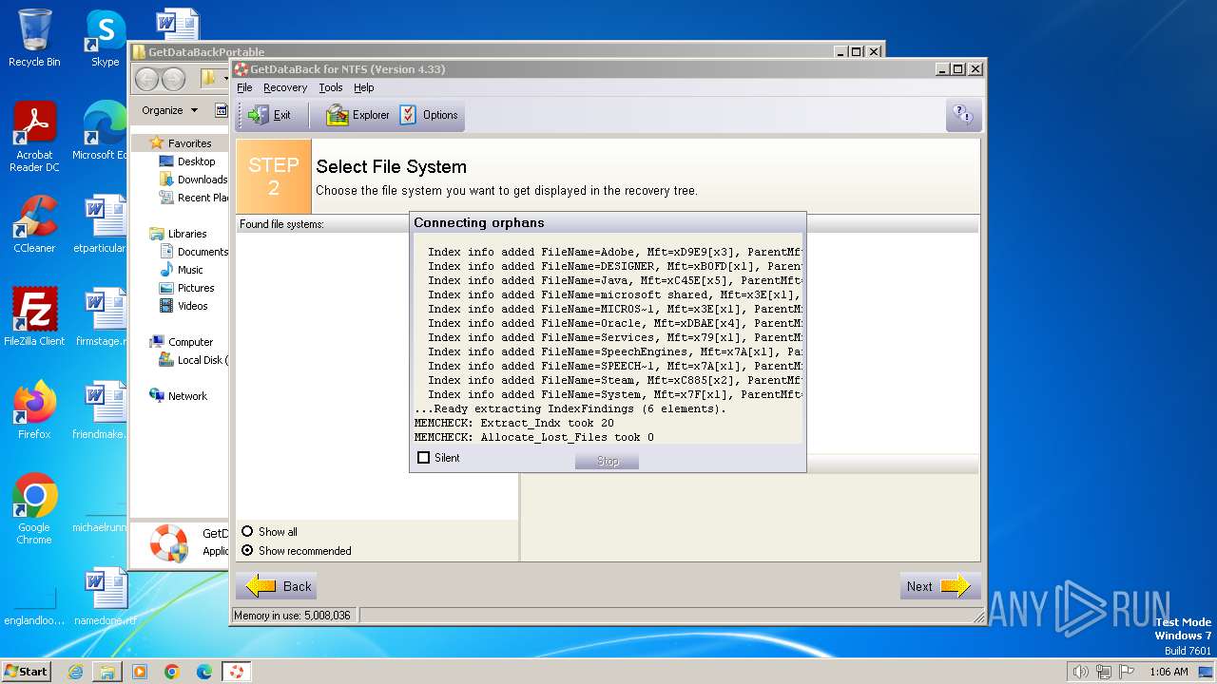Open Windows Media Player taskbar icon
The height and width of the screenshot is (684, 1217).
point(140,672)
